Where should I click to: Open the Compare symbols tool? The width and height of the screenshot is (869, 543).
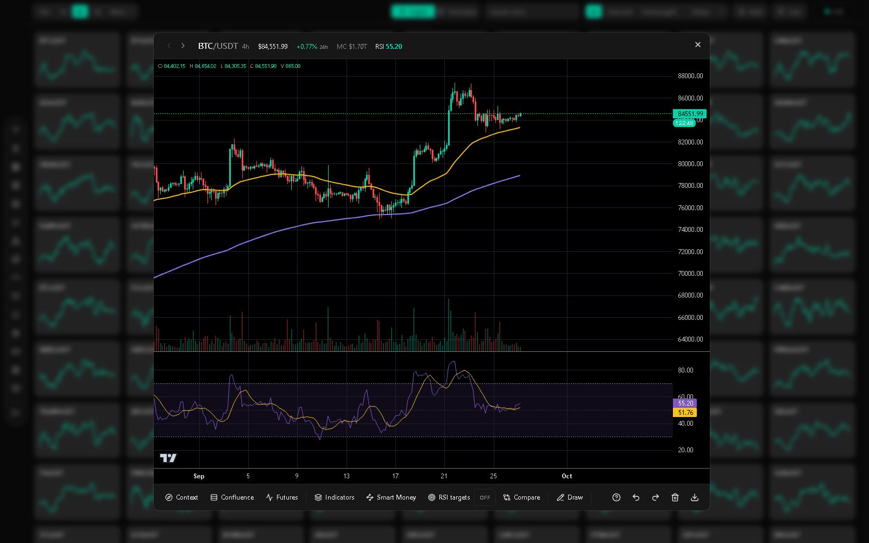[521, 497]
